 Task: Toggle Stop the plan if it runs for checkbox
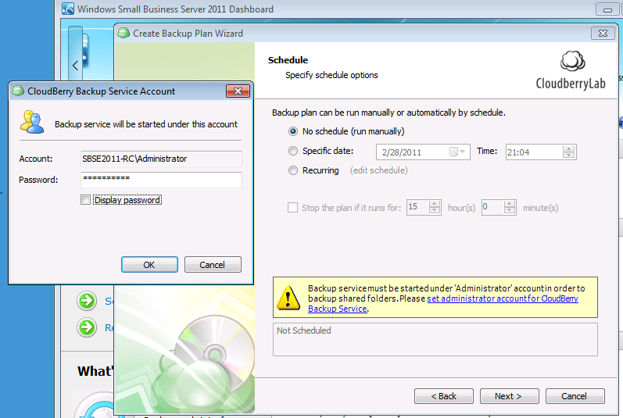tap(292, 208)
